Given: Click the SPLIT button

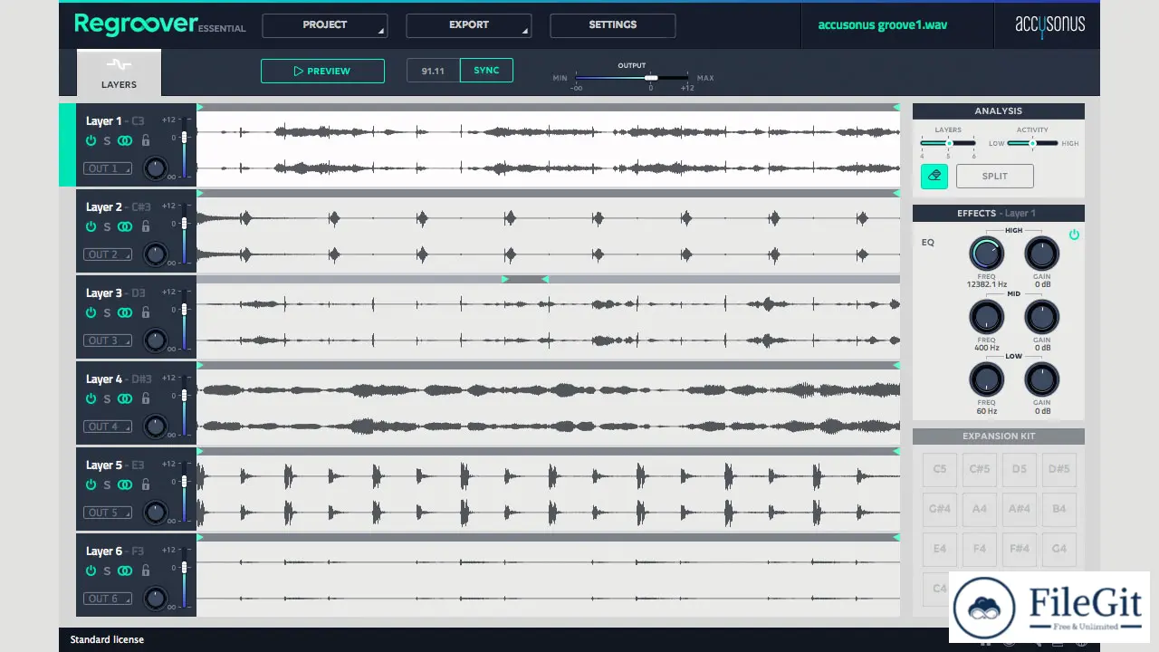Looking at the screenshot, I should click(x=994, y=176).
